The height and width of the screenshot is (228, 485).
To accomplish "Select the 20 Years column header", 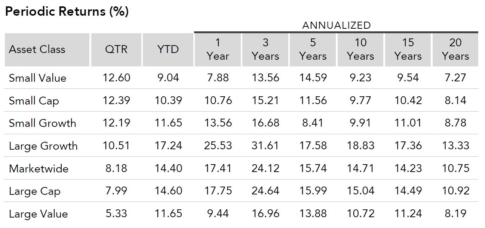I will [455, 49].
